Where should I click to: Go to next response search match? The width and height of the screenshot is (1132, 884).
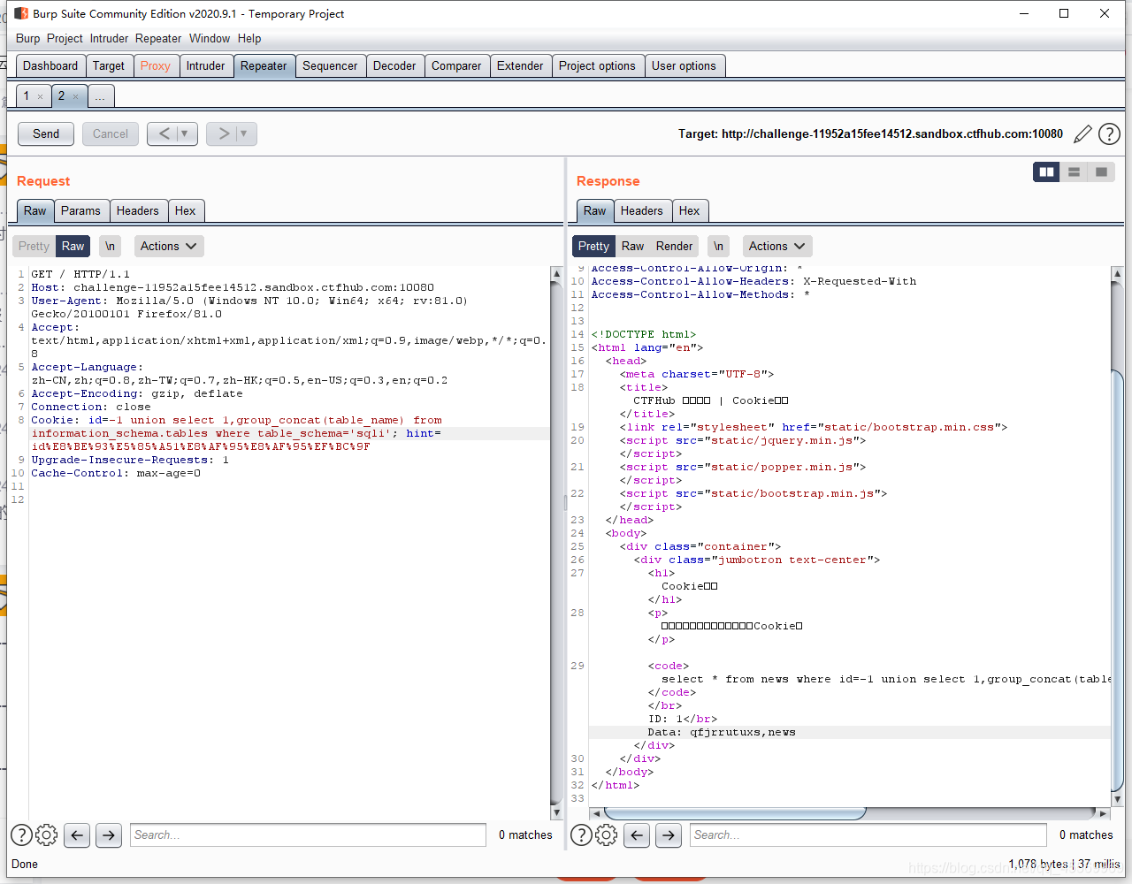click(669, 834)
